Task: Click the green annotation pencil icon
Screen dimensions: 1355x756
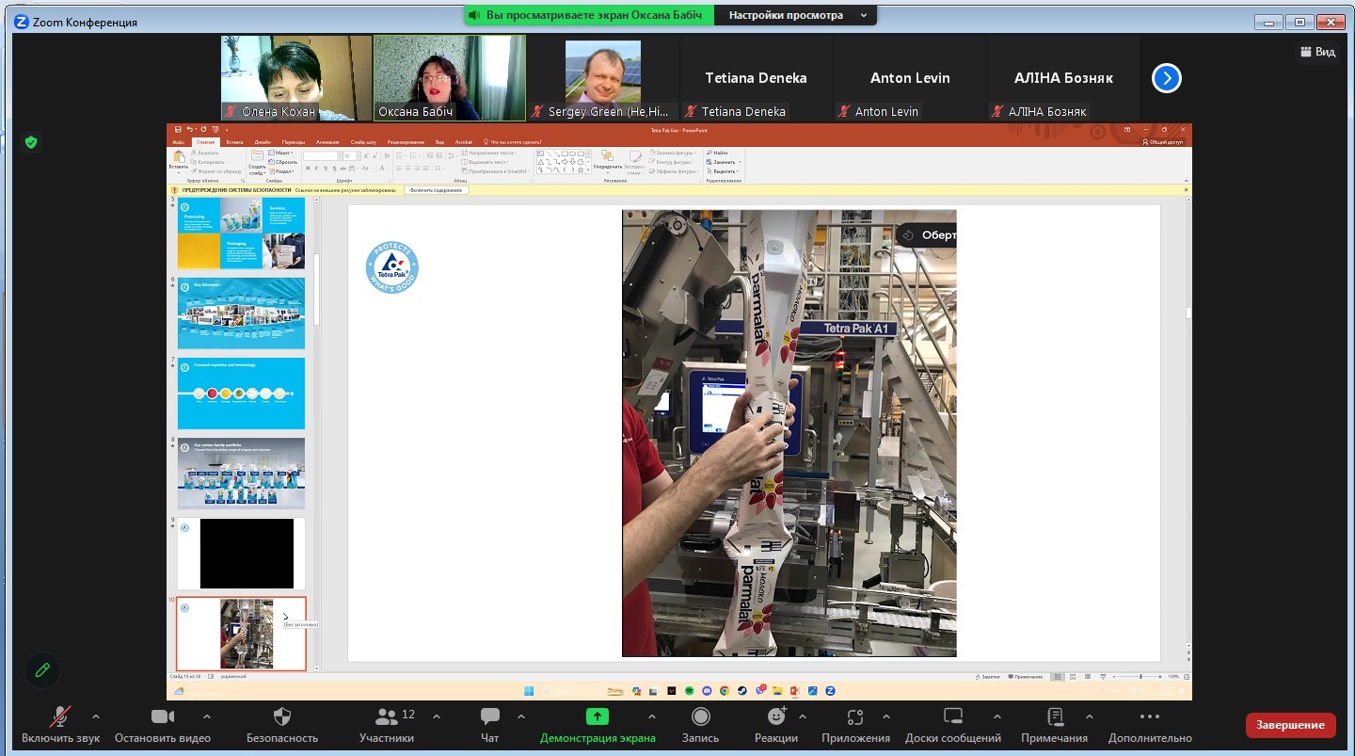Action: point(42,670)
